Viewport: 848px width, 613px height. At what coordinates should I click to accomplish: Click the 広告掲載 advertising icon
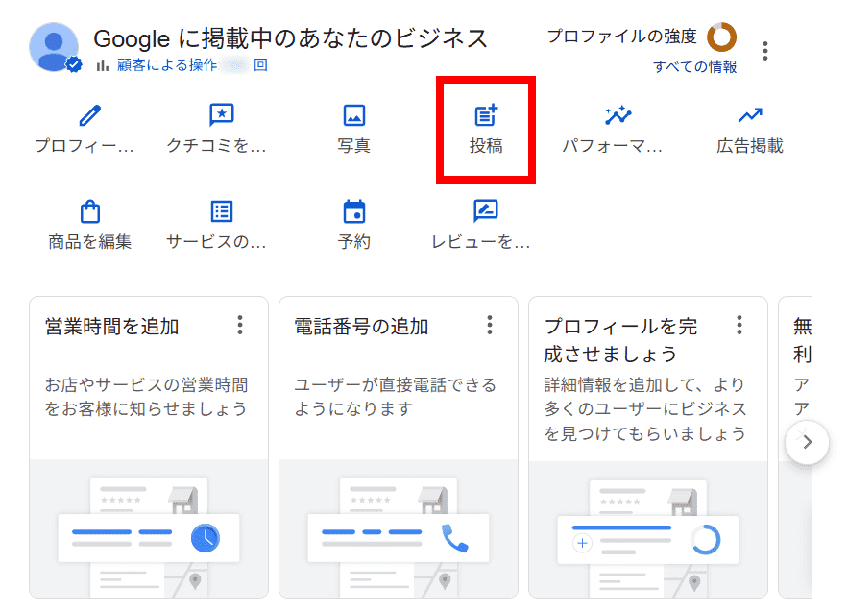(750, 116)
